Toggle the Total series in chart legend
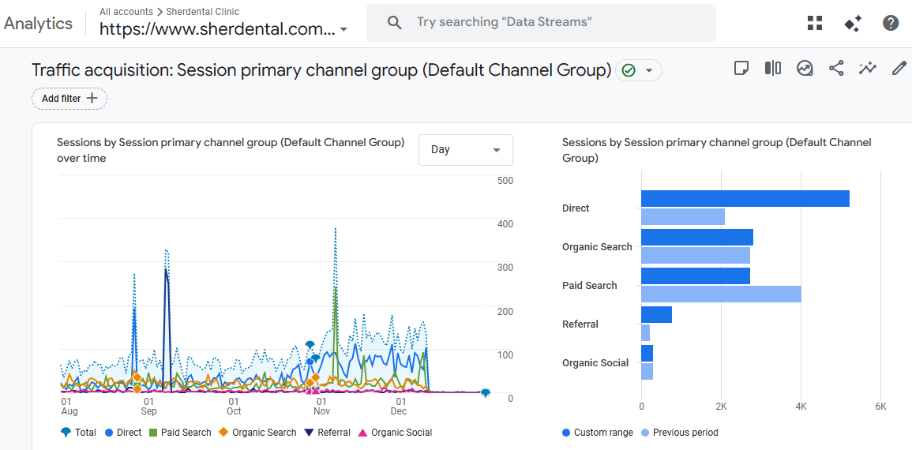Viewport: 912px width, 450px height. pos(79,433)
